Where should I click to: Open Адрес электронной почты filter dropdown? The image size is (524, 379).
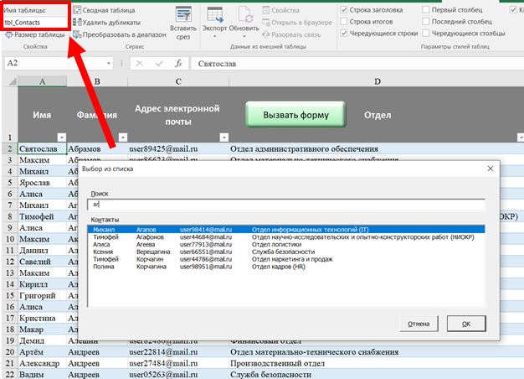click(223, 138)
